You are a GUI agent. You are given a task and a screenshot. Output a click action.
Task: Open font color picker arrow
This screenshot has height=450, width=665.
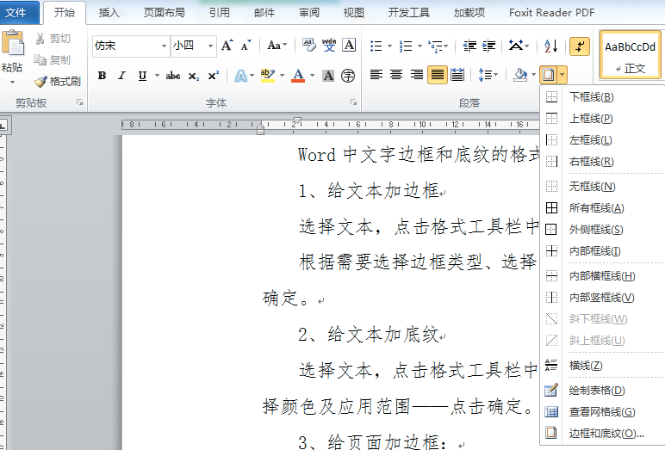coord(312,76)
